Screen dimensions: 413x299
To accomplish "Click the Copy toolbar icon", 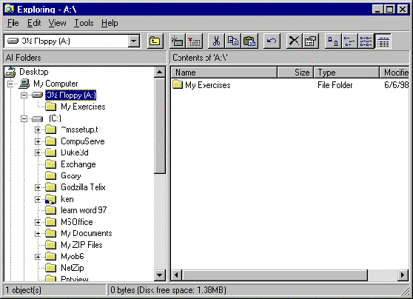I will point(233,41).
